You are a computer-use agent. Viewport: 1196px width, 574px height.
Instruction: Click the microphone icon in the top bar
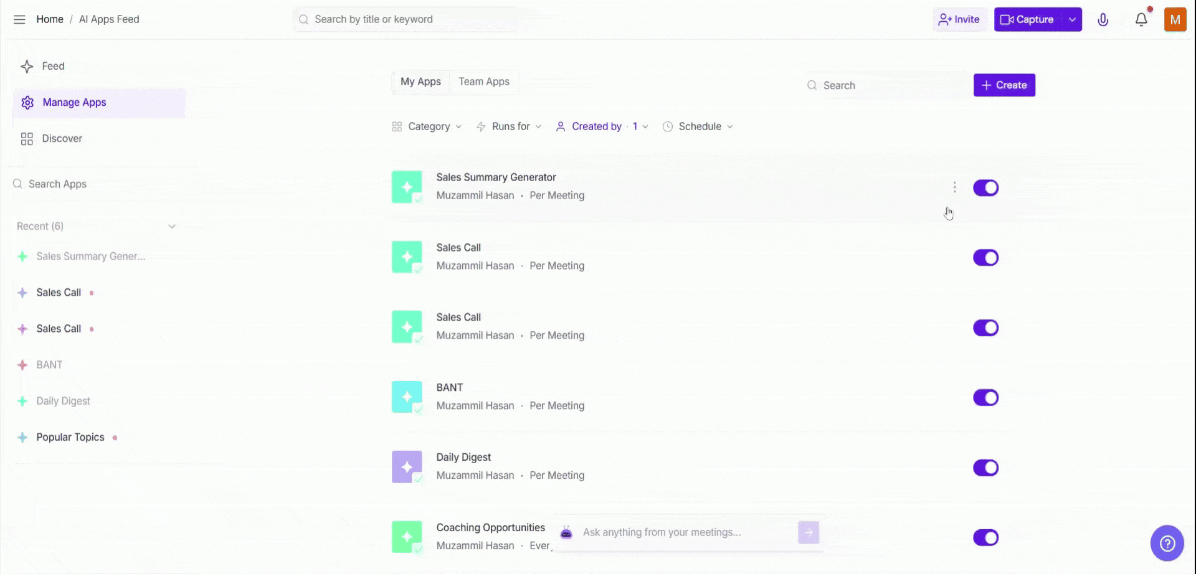point(1103,19)
